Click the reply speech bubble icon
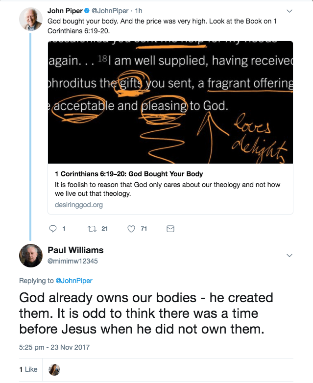The height and width of the screenshot is (383, 313). [54, 228]
